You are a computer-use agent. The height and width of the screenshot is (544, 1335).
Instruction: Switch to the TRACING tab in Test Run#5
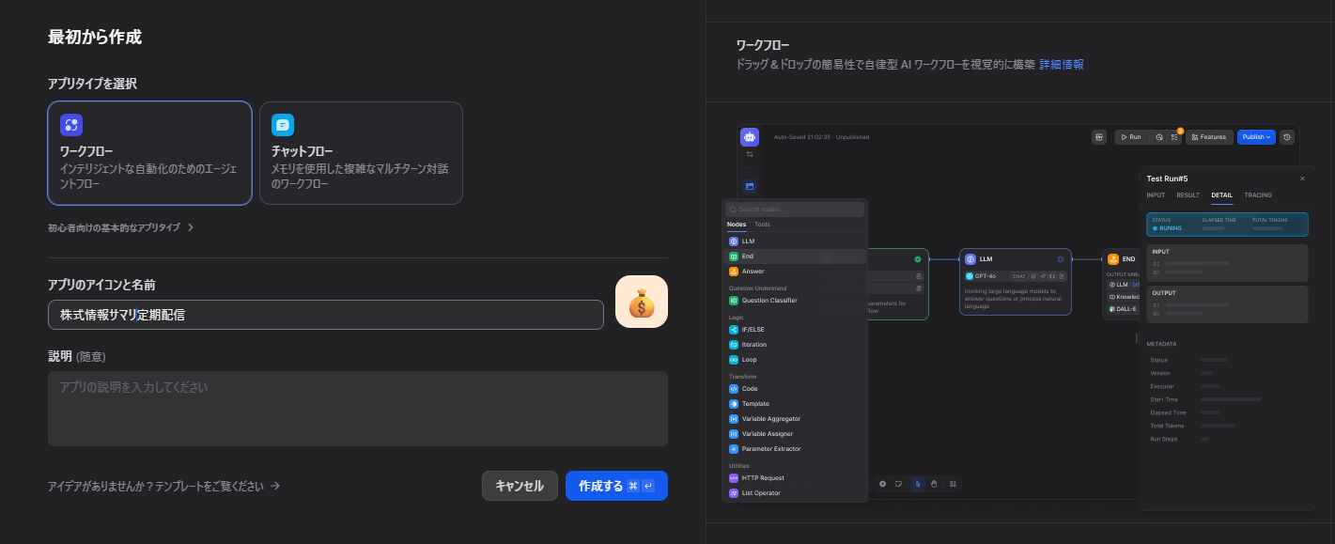(1258, 195)
